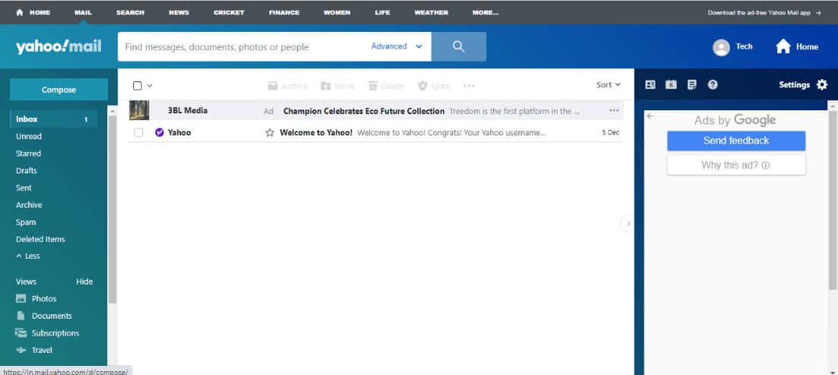838x375 pixels.
Task: Click the Yahoo Mail logo
Action: coord(59,47)
